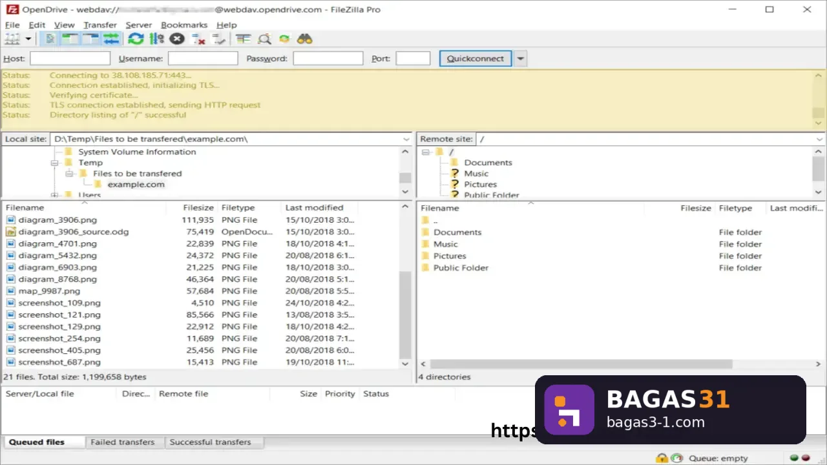The width and height of the screenshot is (827, 465).
Task: Collapse the Temp folder in local tree
Action: tap(56, 163)
